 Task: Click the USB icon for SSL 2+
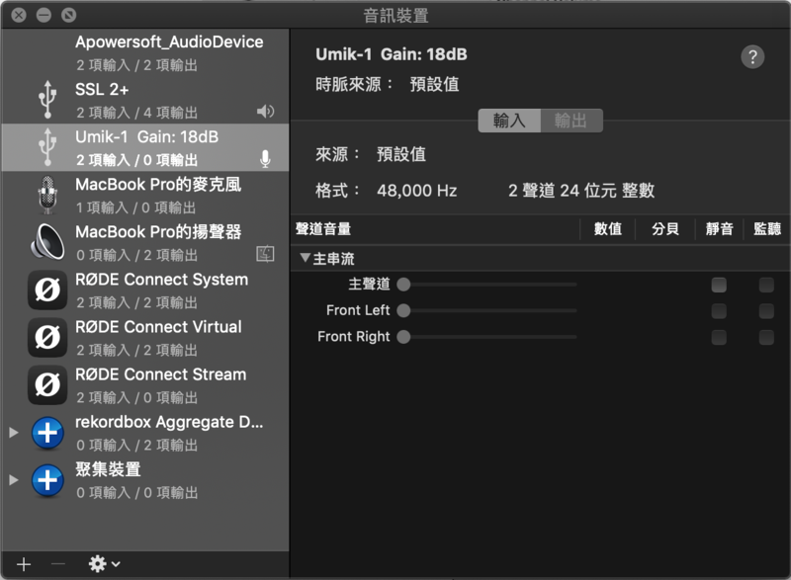coord(46,100)
